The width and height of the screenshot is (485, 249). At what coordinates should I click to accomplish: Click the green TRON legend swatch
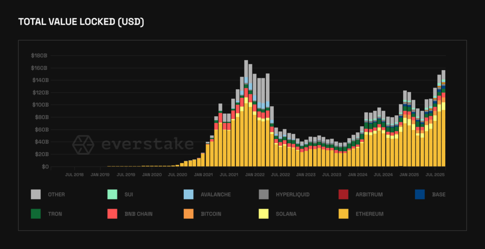click(36, 214)
